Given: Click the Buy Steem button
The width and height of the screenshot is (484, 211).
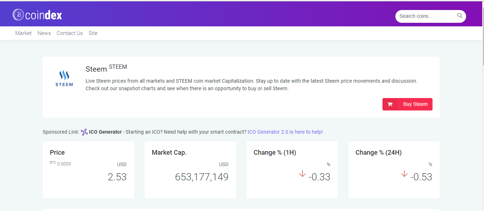Looking at the screenshot, I should (408, 104).
